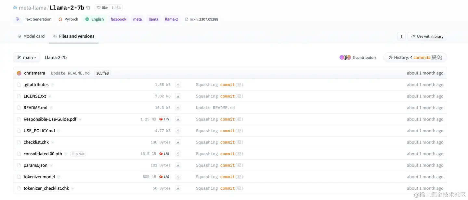Download the README.md file
468x200 pixels.
[178, 108]
